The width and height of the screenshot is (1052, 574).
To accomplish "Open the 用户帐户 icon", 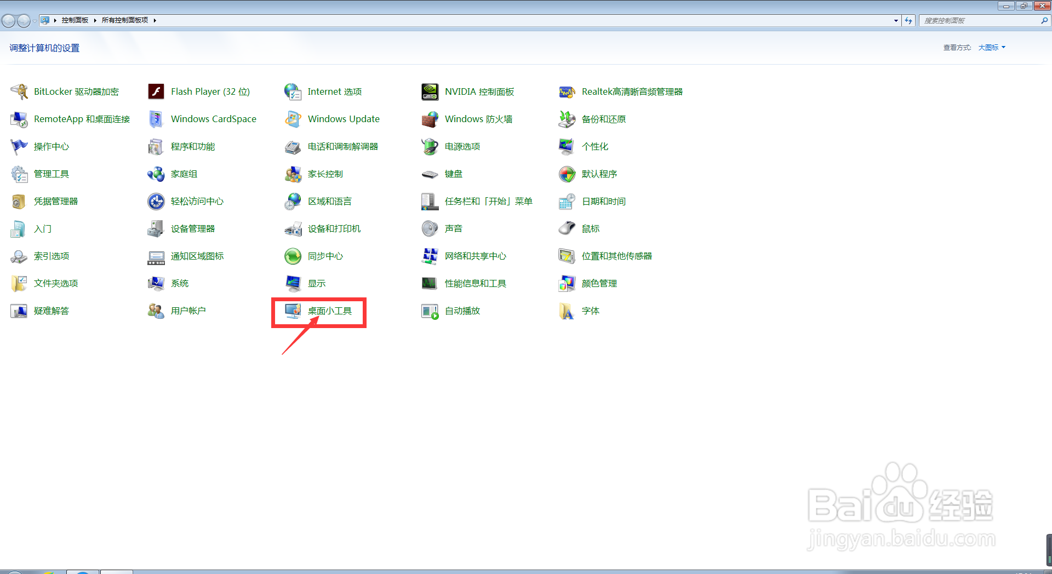I will [156, 311].
